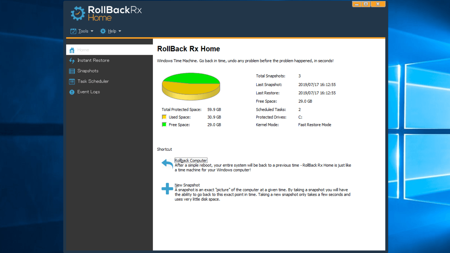
Task: Click the Rollback Computer link
Action: [191, 160]
